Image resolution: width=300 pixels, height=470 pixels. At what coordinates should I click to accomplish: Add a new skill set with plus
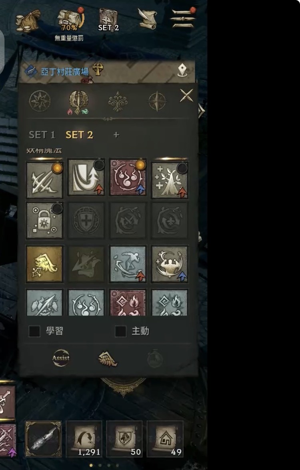click(x=116, y=135)
